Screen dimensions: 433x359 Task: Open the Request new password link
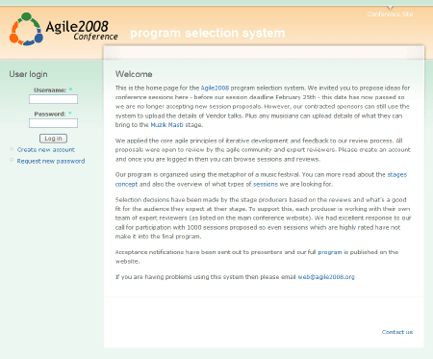click(51, 161)
